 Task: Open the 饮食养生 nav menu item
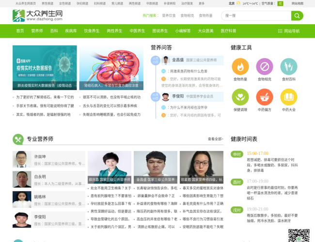pos(92,31)
